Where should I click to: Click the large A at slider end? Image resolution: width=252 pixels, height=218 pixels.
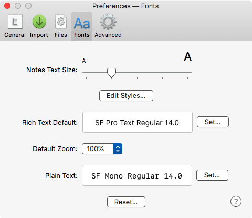click(x=188, y=57)
